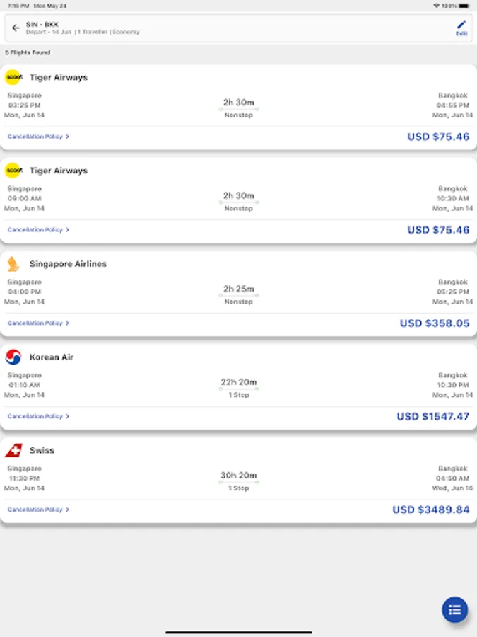Tap the Korean Air logo icon
The width and height of the screenshot is (477, 637).
click(13, 357)
